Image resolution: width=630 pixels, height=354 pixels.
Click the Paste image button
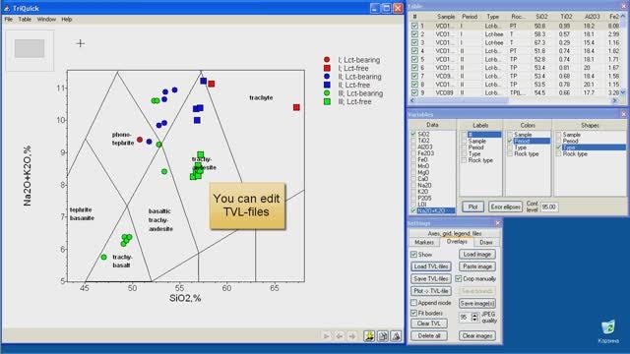point(476,266)
